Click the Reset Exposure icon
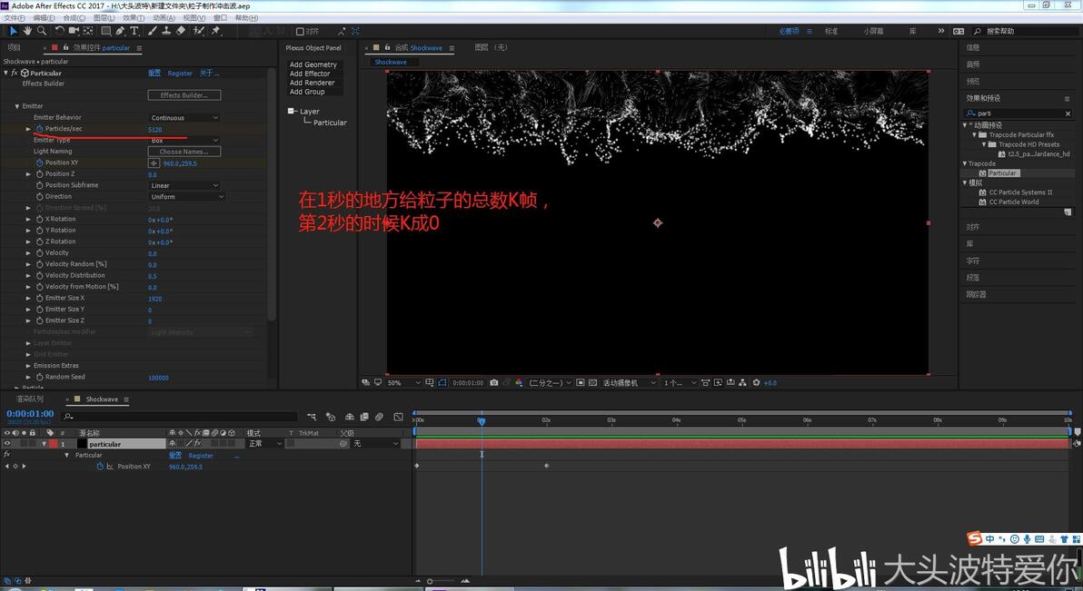 tap(756, 382)
